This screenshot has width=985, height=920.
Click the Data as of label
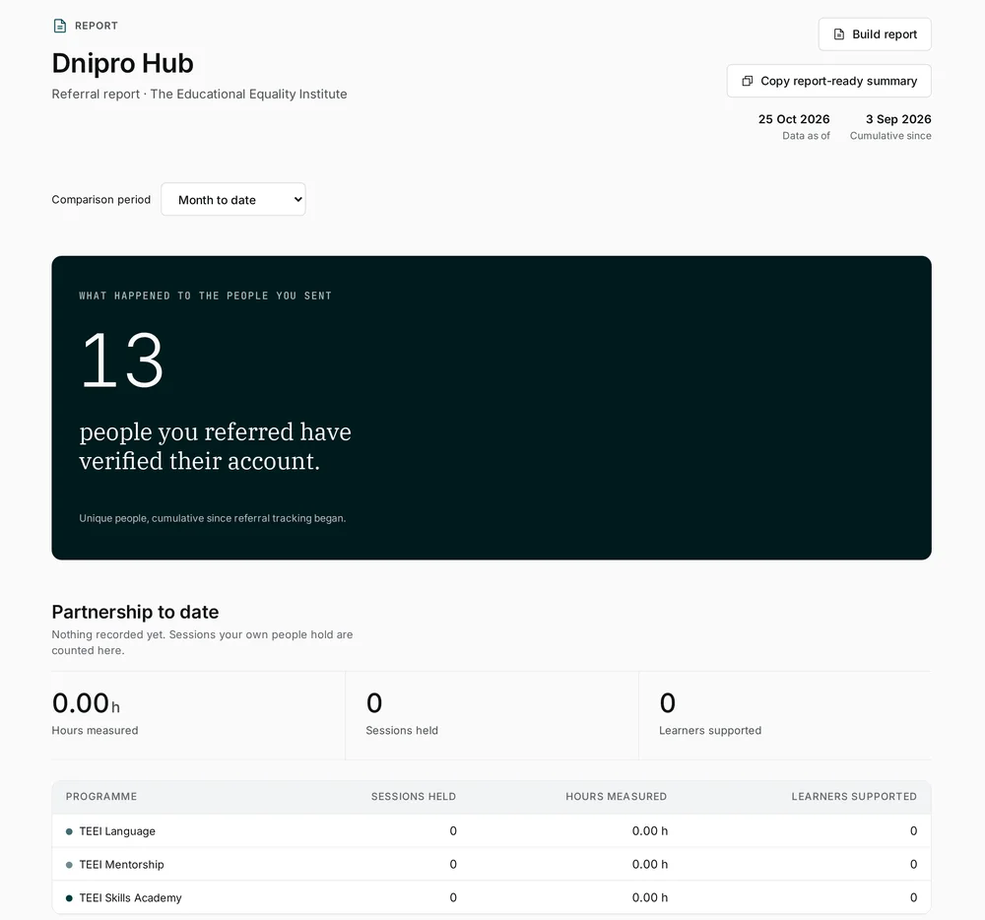pyautogui.click(x=806, y=136)
